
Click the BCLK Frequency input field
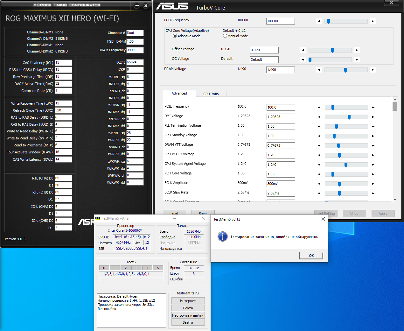pos(281,21)
